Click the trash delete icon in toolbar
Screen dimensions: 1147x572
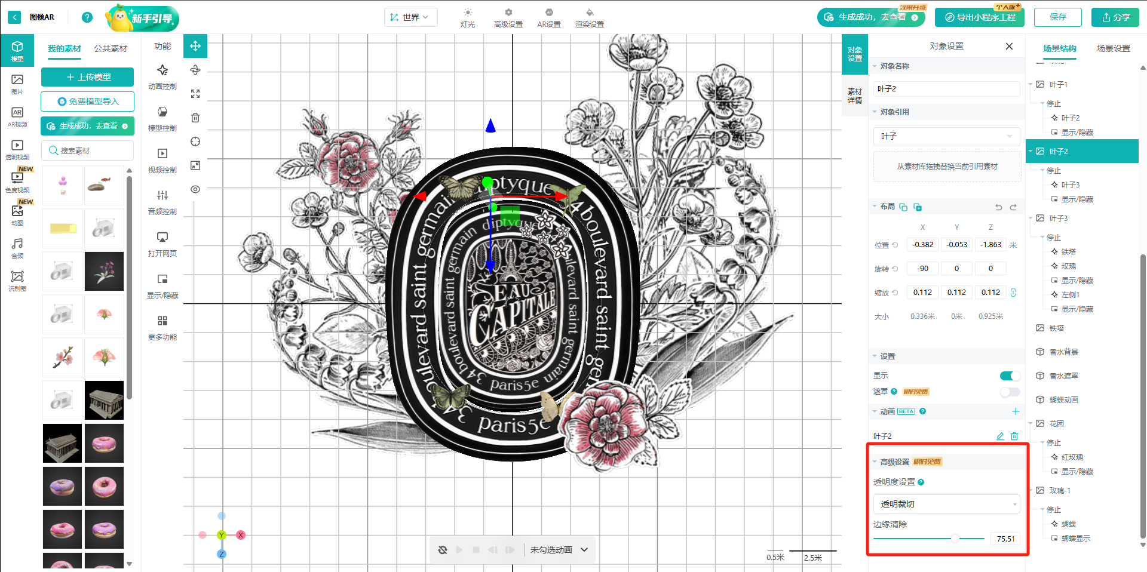coord(195,118)
